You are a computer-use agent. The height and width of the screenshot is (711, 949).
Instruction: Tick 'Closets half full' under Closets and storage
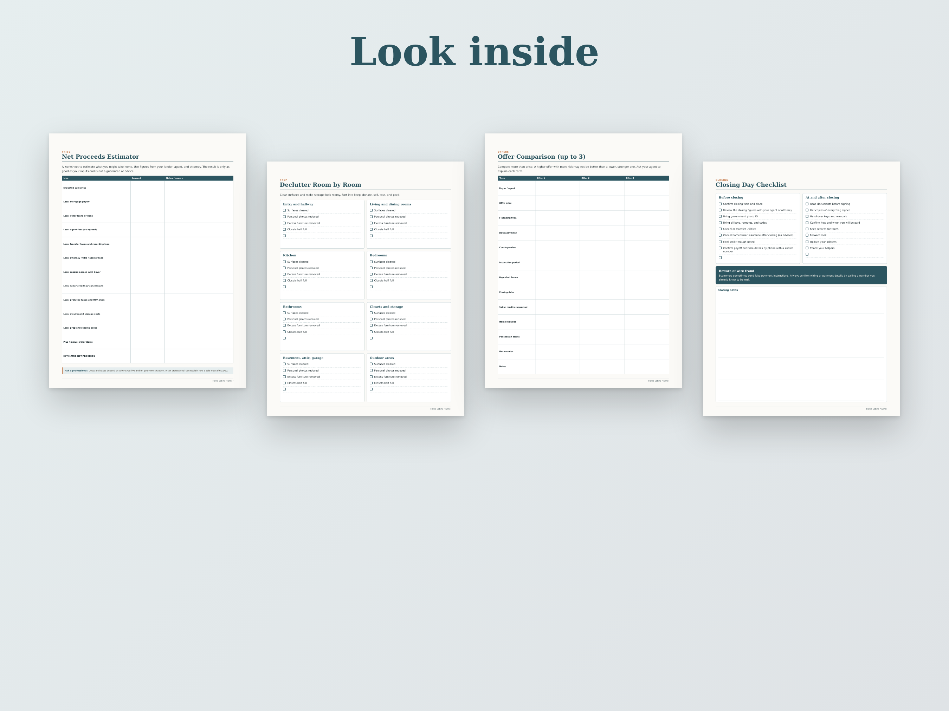click(371, 332)
